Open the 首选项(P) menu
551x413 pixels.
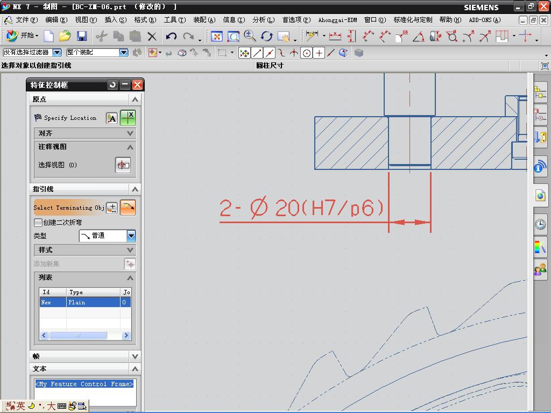(296, 20)
